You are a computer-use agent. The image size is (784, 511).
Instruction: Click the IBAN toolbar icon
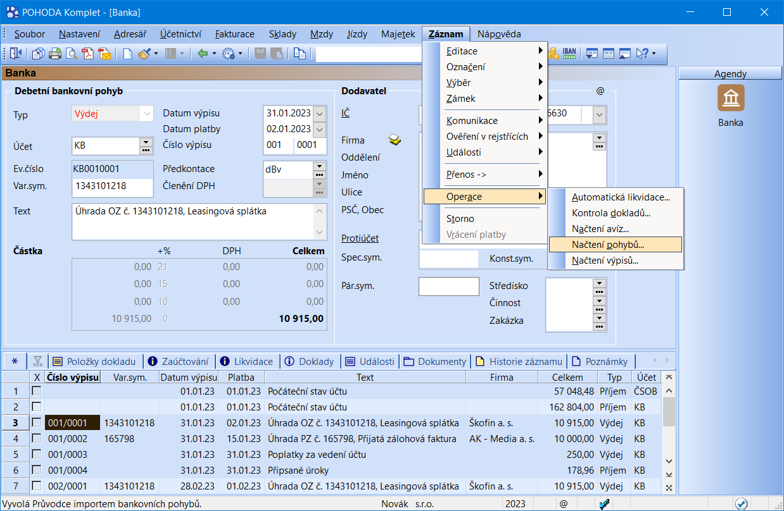(x=569, y=53)
